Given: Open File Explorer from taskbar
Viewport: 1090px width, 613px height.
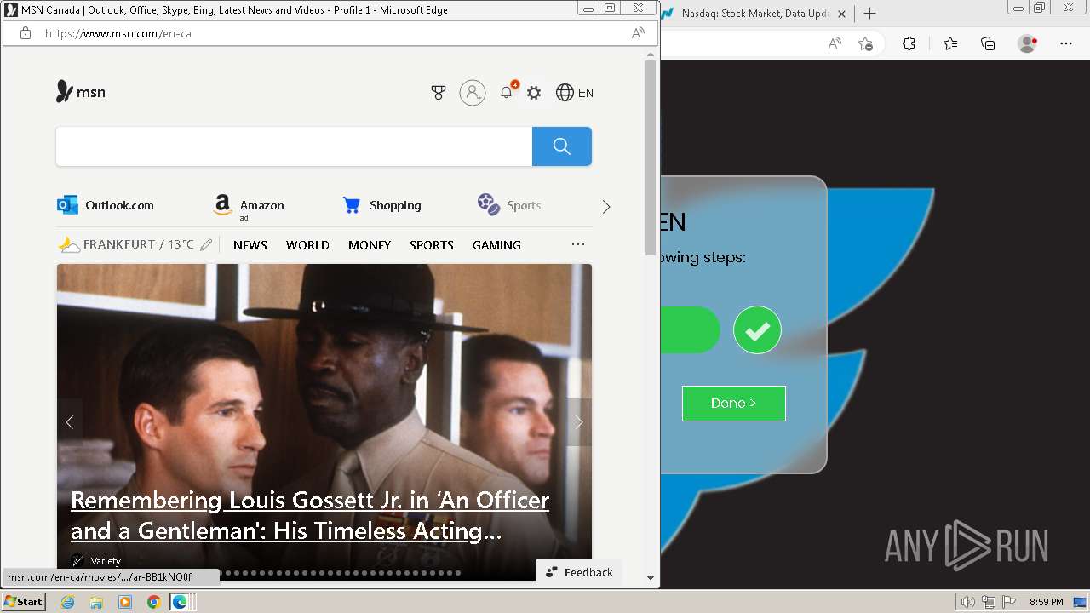Looking at the screenshot, I should (x=96, y=602).
